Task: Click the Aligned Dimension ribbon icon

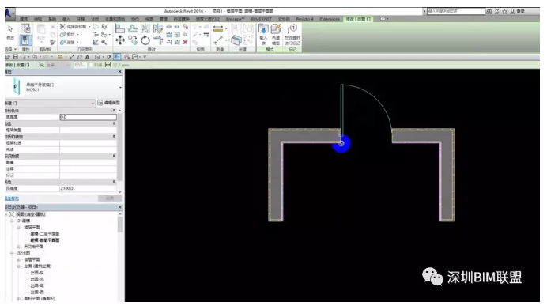Action: (218, 29)
